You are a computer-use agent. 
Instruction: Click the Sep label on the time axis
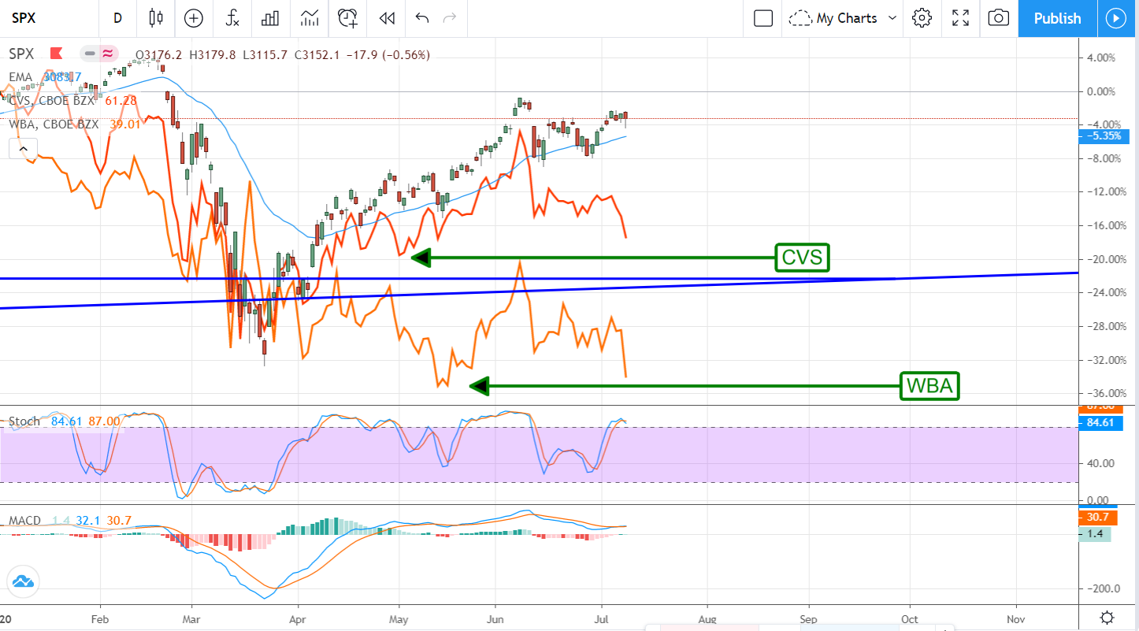[808, 618]
